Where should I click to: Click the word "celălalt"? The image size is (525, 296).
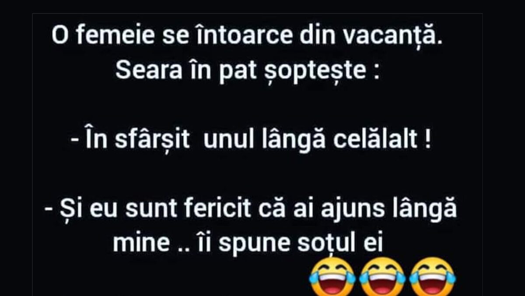pos(375,140)
